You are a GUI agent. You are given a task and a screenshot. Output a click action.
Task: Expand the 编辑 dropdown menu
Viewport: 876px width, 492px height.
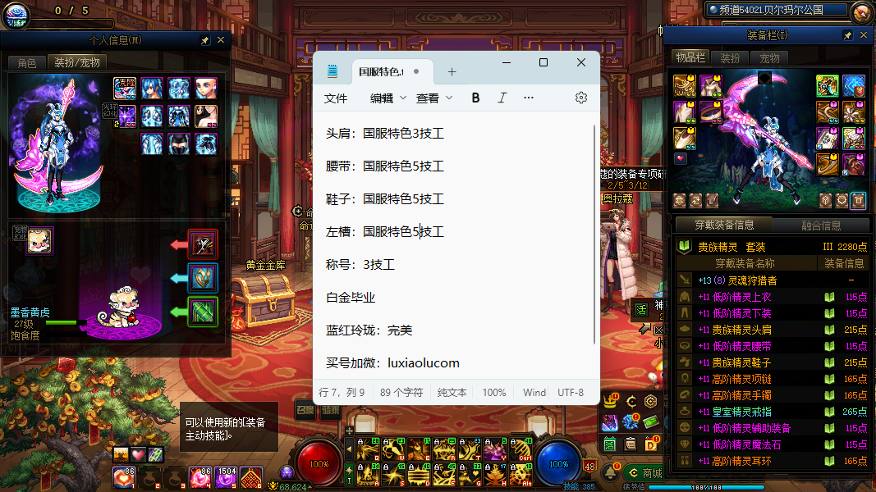click(388, 98)
